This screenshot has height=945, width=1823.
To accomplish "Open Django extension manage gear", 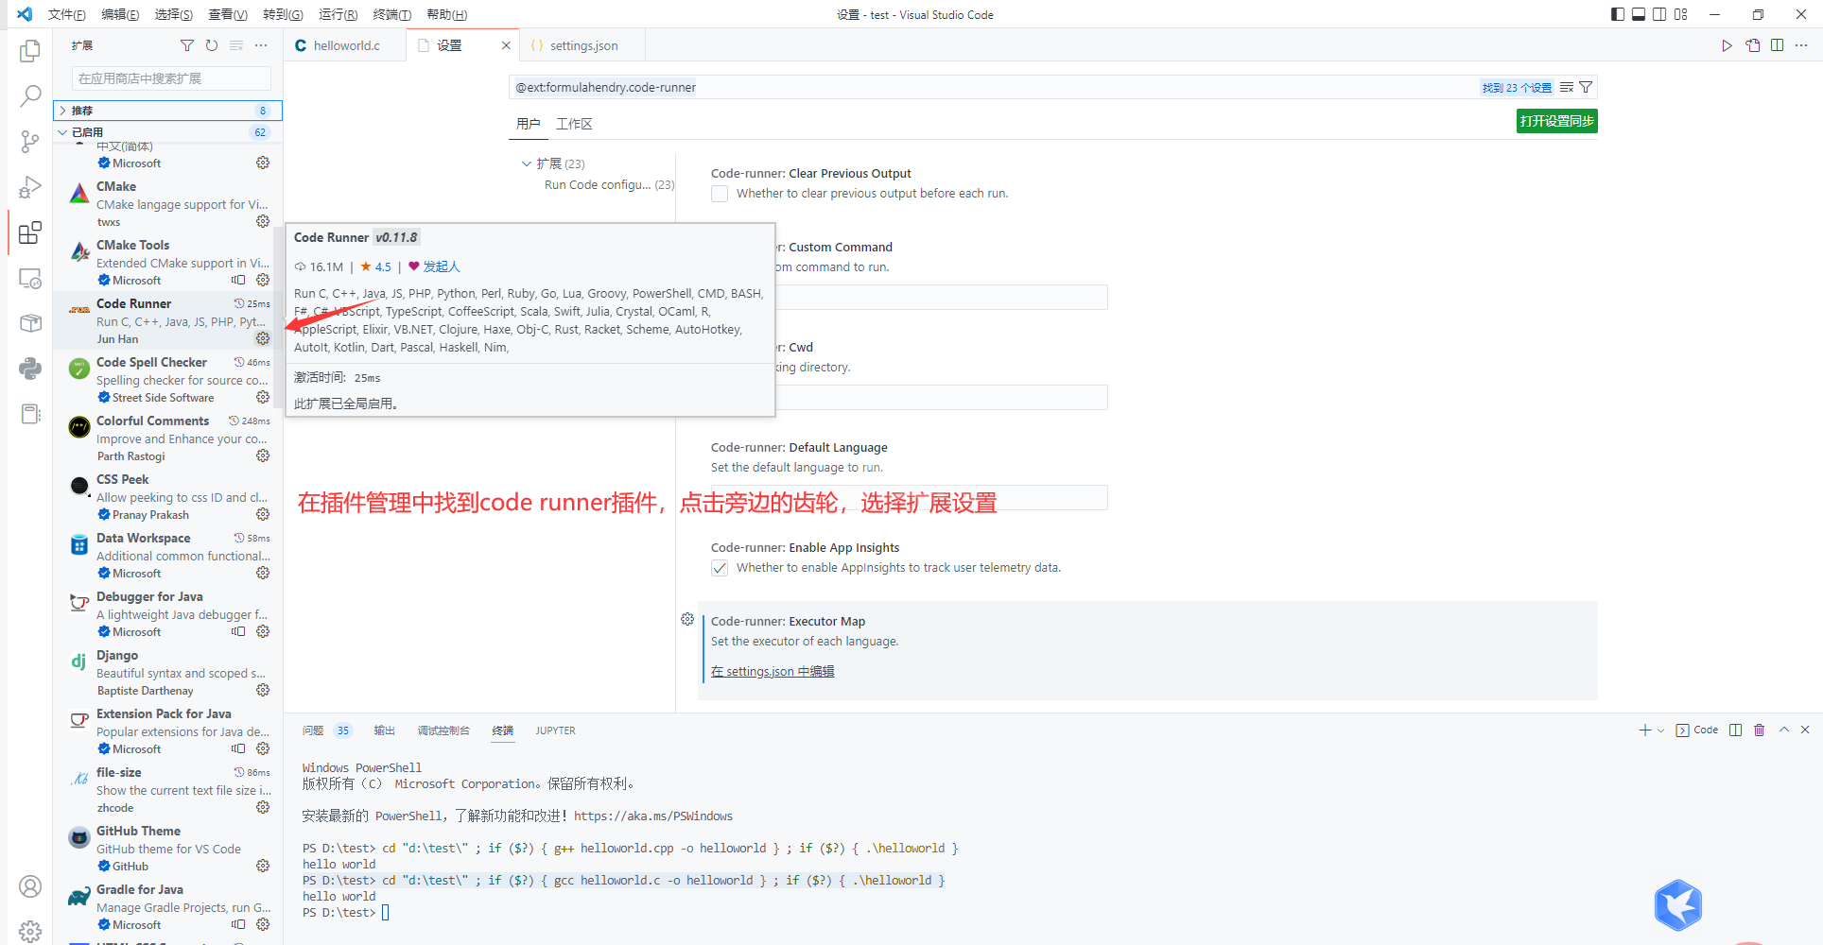I will pyautogui.click(x=263, y=690).
